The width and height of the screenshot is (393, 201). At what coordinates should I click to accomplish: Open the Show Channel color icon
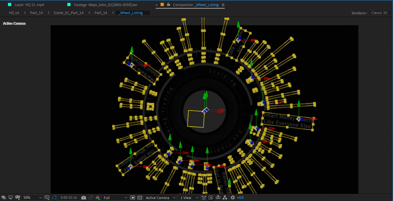pyautogui.click(x=98, y=198)
